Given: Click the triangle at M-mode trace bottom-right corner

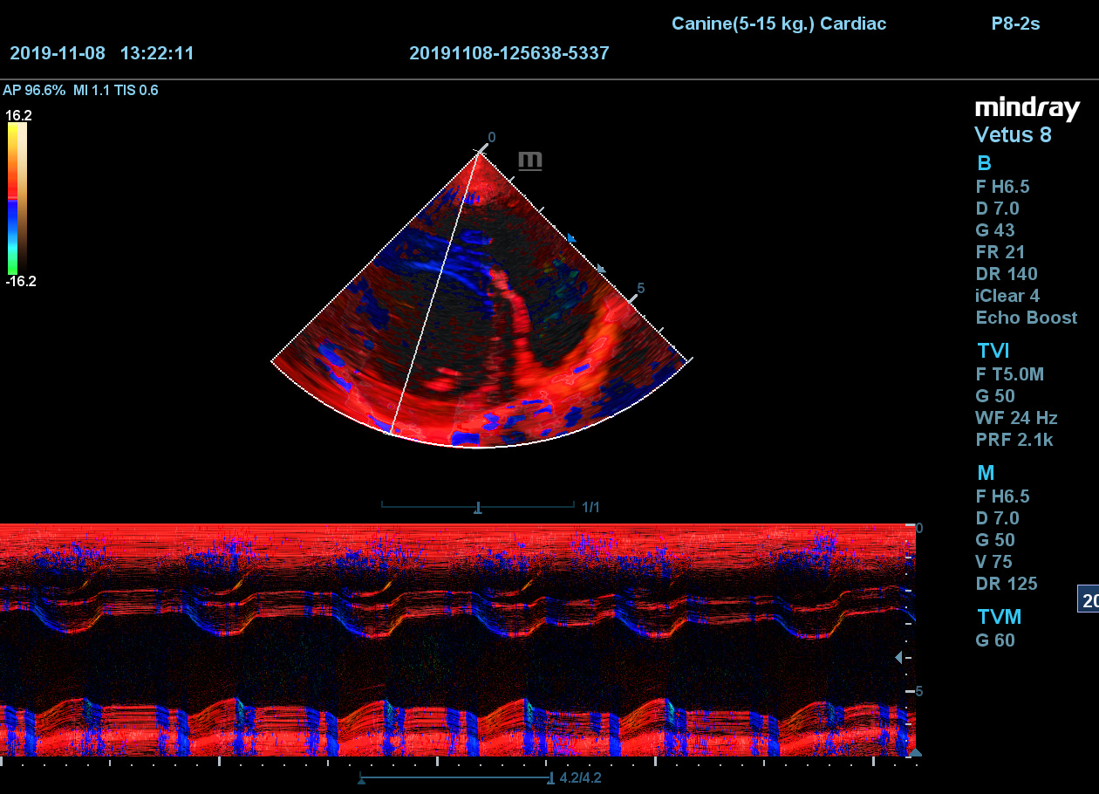Looking at the screenshot, I should point(914,752).
